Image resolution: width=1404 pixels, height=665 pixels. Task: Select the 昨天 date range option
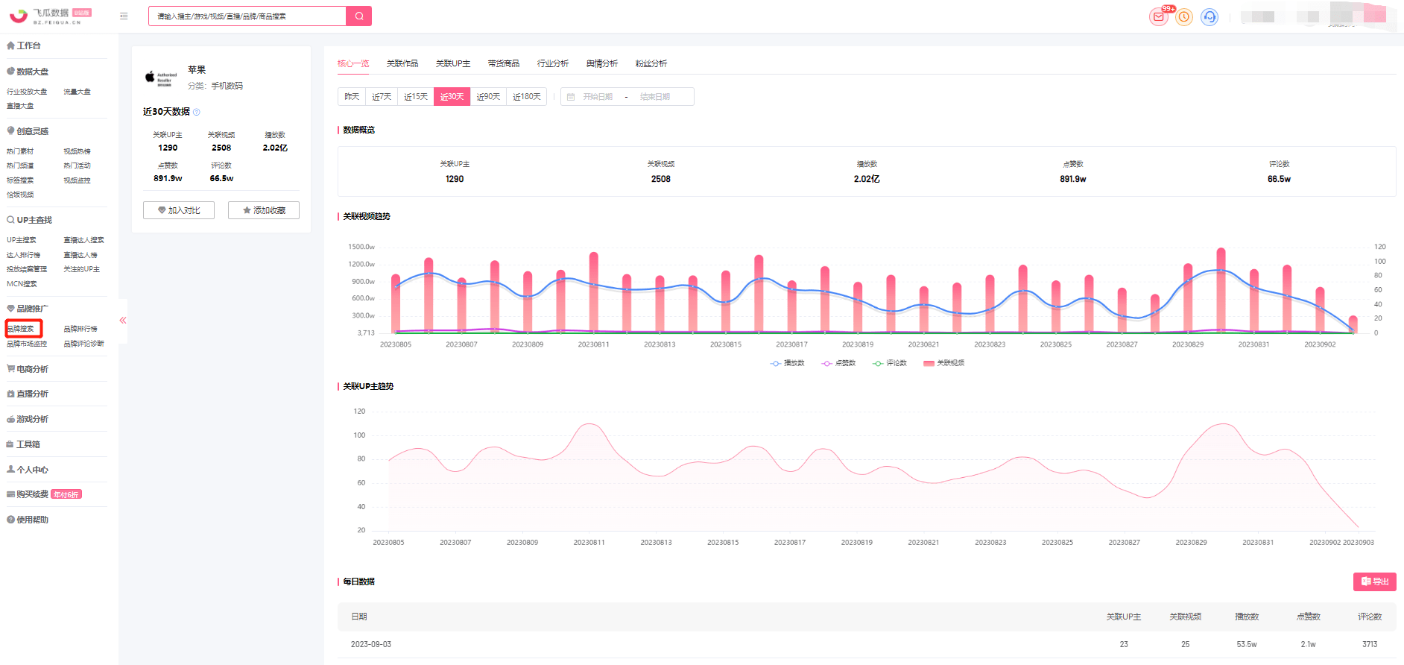tap(352, 97)
